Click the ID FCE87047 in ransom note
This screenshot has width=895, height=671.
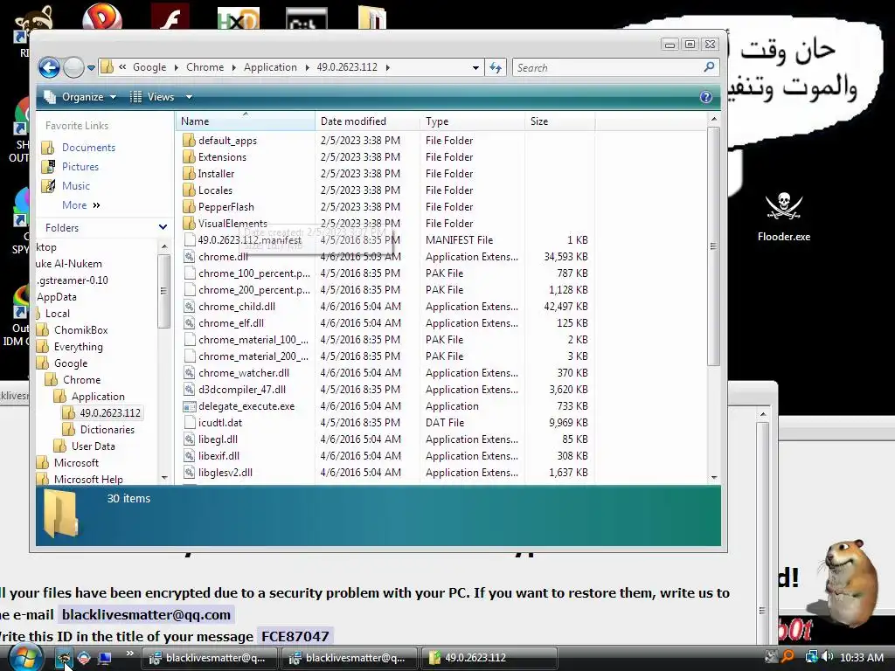pos(295,636)
